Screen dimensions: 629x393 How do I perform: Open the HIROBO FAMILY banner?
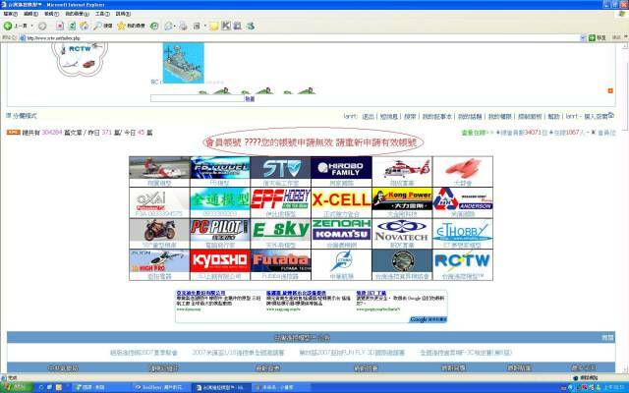[341, 168]
